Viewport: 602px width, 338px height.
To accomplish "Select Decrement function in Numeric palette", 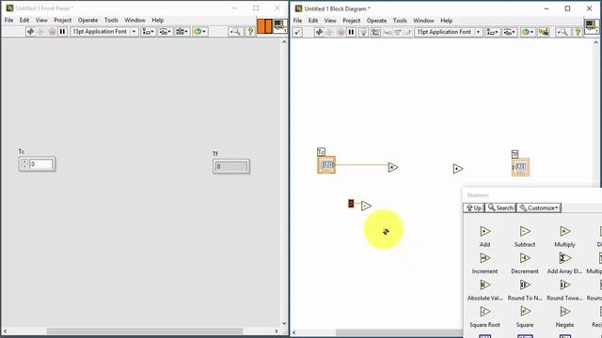I will 525,258.
